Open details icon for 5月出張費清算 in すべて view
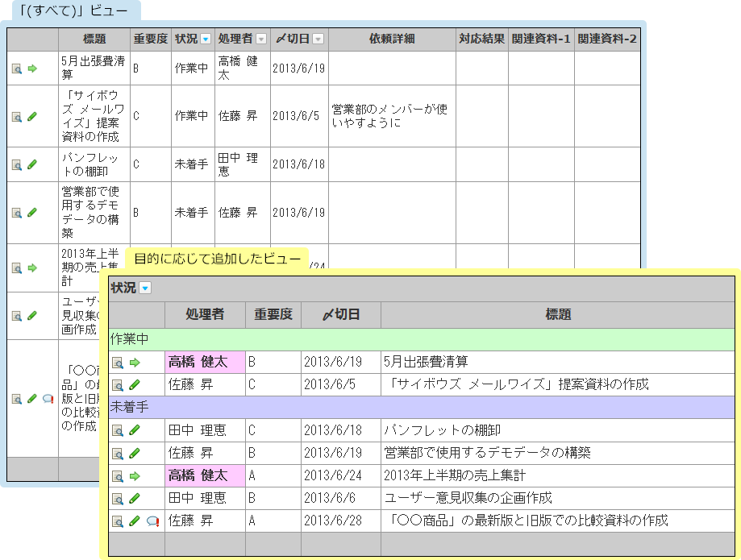This screenshot has height=560, width=741. pos(16,68)
